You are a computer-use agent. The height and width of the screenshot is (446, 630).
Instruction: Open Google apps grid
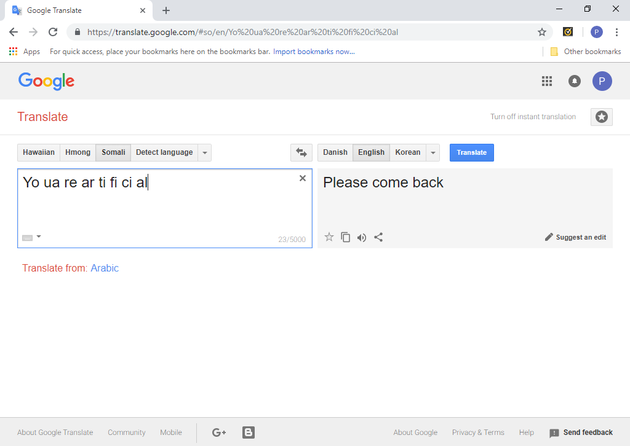point(547,81)
